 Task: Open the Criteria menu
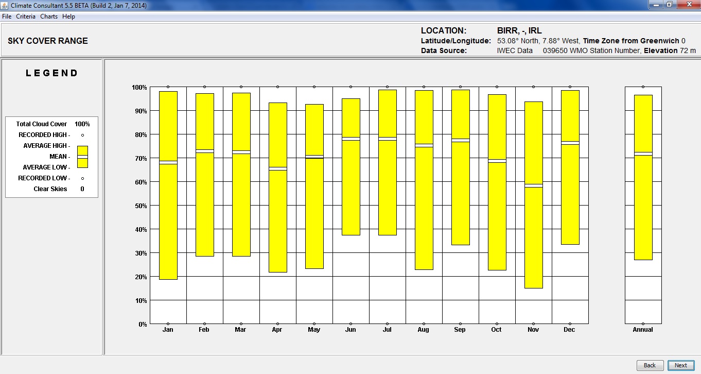(x=26, y=16)
